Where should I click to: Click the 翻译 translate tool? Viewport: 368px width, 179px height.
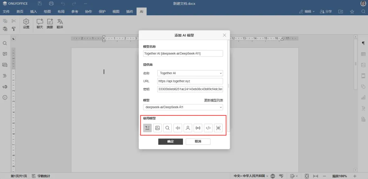[x=60, y=24]
